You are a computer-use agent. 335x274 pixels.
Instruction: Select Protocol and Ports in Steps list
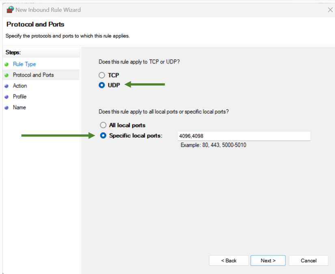tap(33, 75)
